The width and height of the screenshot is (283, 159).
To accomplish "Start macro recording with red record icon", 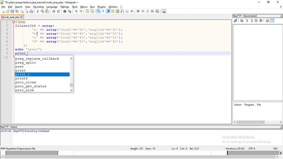I will pyautogui.click(x=138, y=11).
